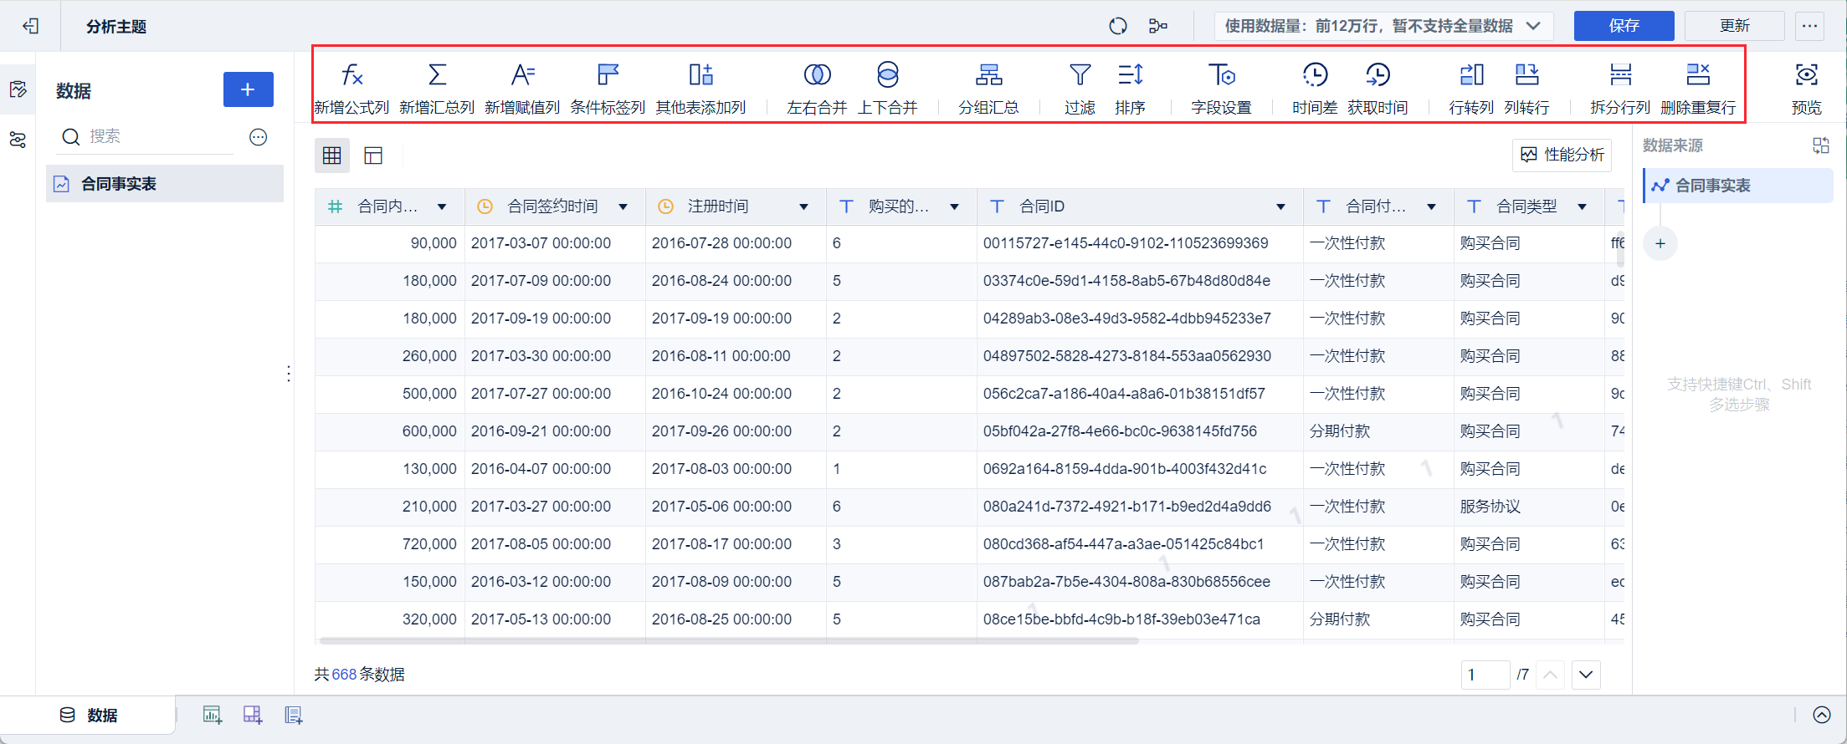Select the 合同事实表 step under 数据来源
This screenshot has width=1847, height=744.
click(1738, 186)
